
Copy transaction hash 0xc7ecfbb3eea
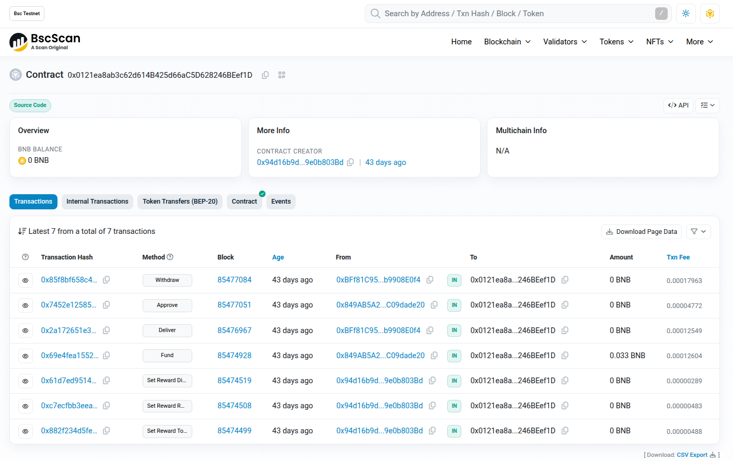pos(107,406)
